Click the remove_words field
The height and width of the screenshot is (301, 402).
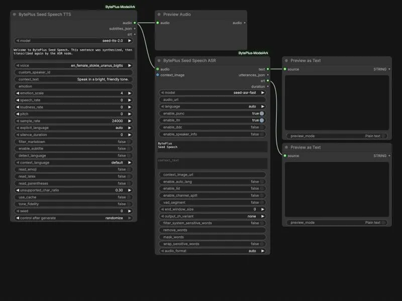212,230
